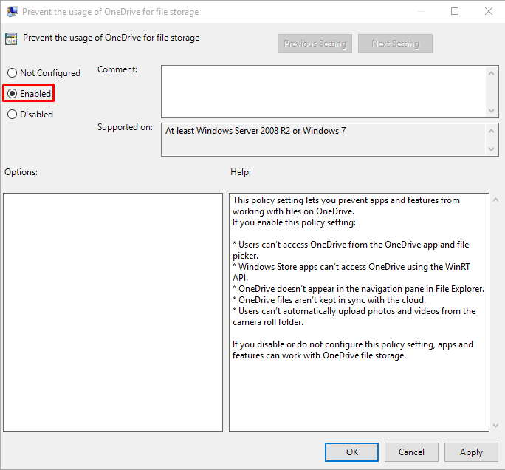Click the Comment box scroll up arrow
505x470 pixels.
point(492,73)
